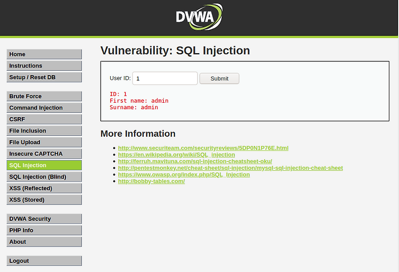This screenshot has width=399, height=272.
Task: Navigate to the CSRF page
Action: pos(44,119)
